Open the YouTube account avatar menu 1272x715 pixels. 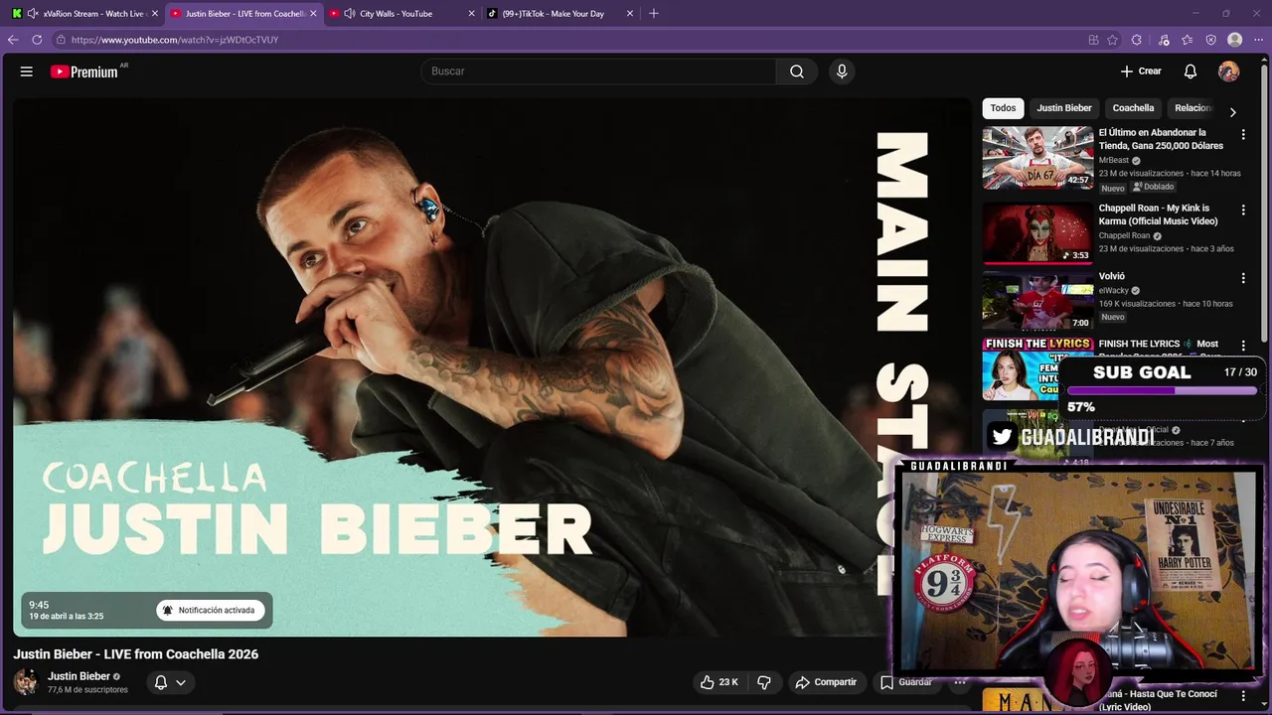pos(1228,71)
